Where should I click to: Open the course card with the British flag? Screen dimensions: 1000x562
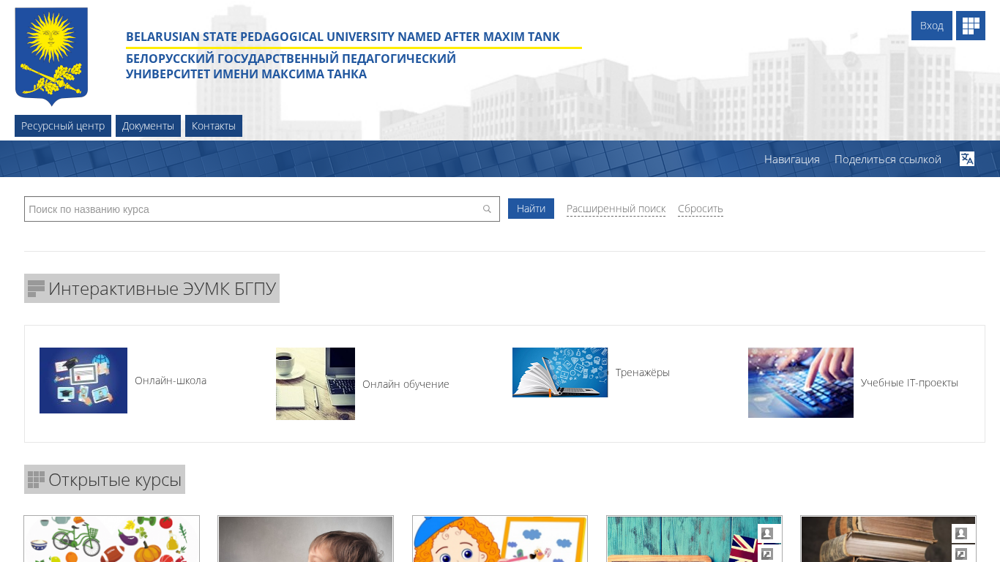[694, 539]
